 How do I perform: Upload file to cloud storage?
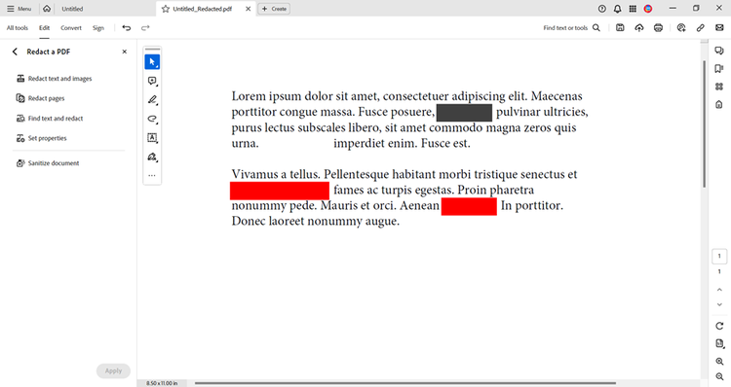pyautogui.click(x=639, y=28)
